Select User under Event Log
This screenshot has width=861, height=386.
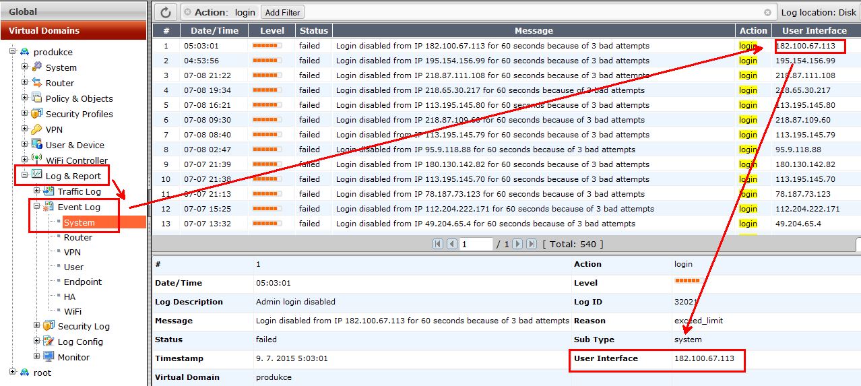[73, 267]
